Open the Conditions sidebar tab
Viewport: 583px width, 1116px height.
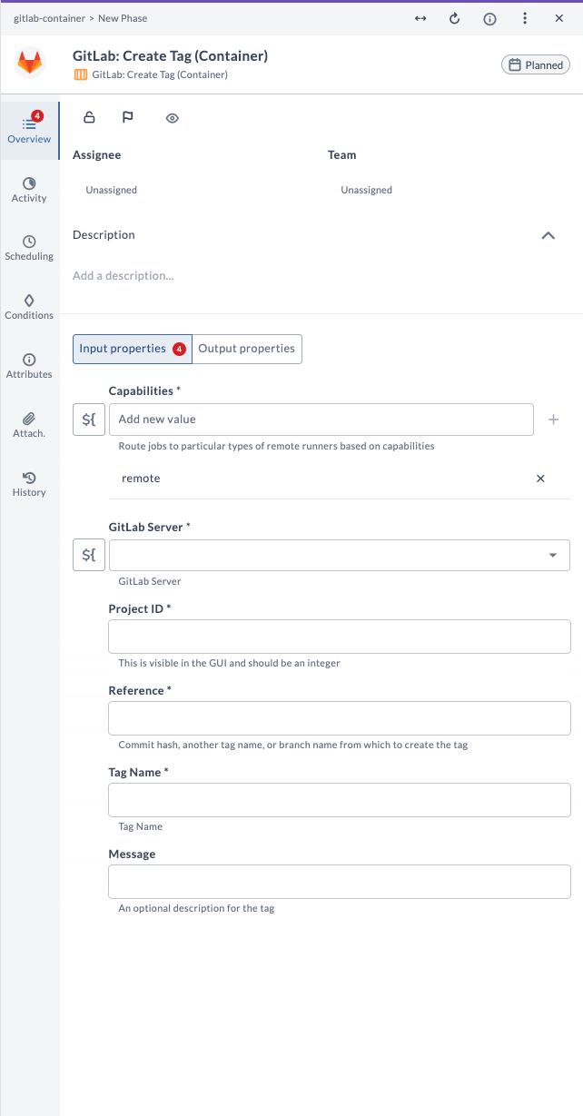tap(29, 307)
